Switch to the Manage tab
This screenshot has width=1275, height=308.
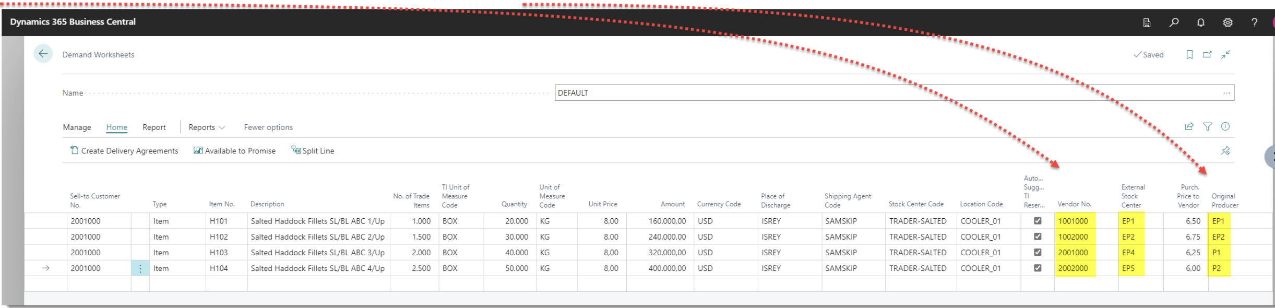(77, 127)
